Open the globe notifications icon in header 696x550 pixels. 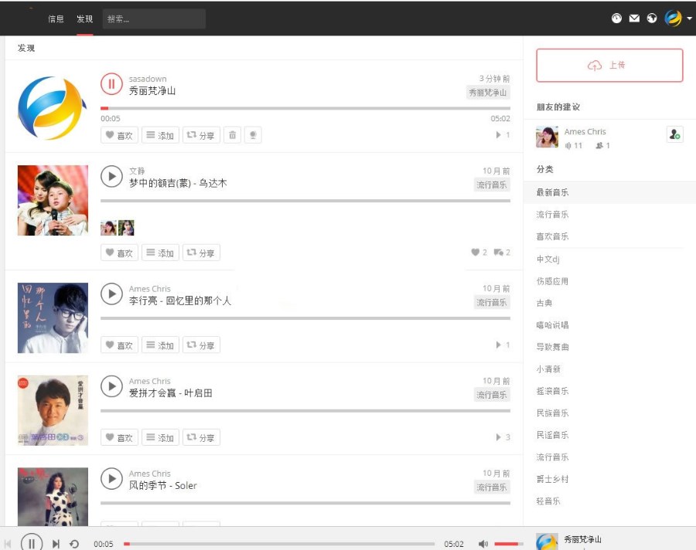coord(652,19)
